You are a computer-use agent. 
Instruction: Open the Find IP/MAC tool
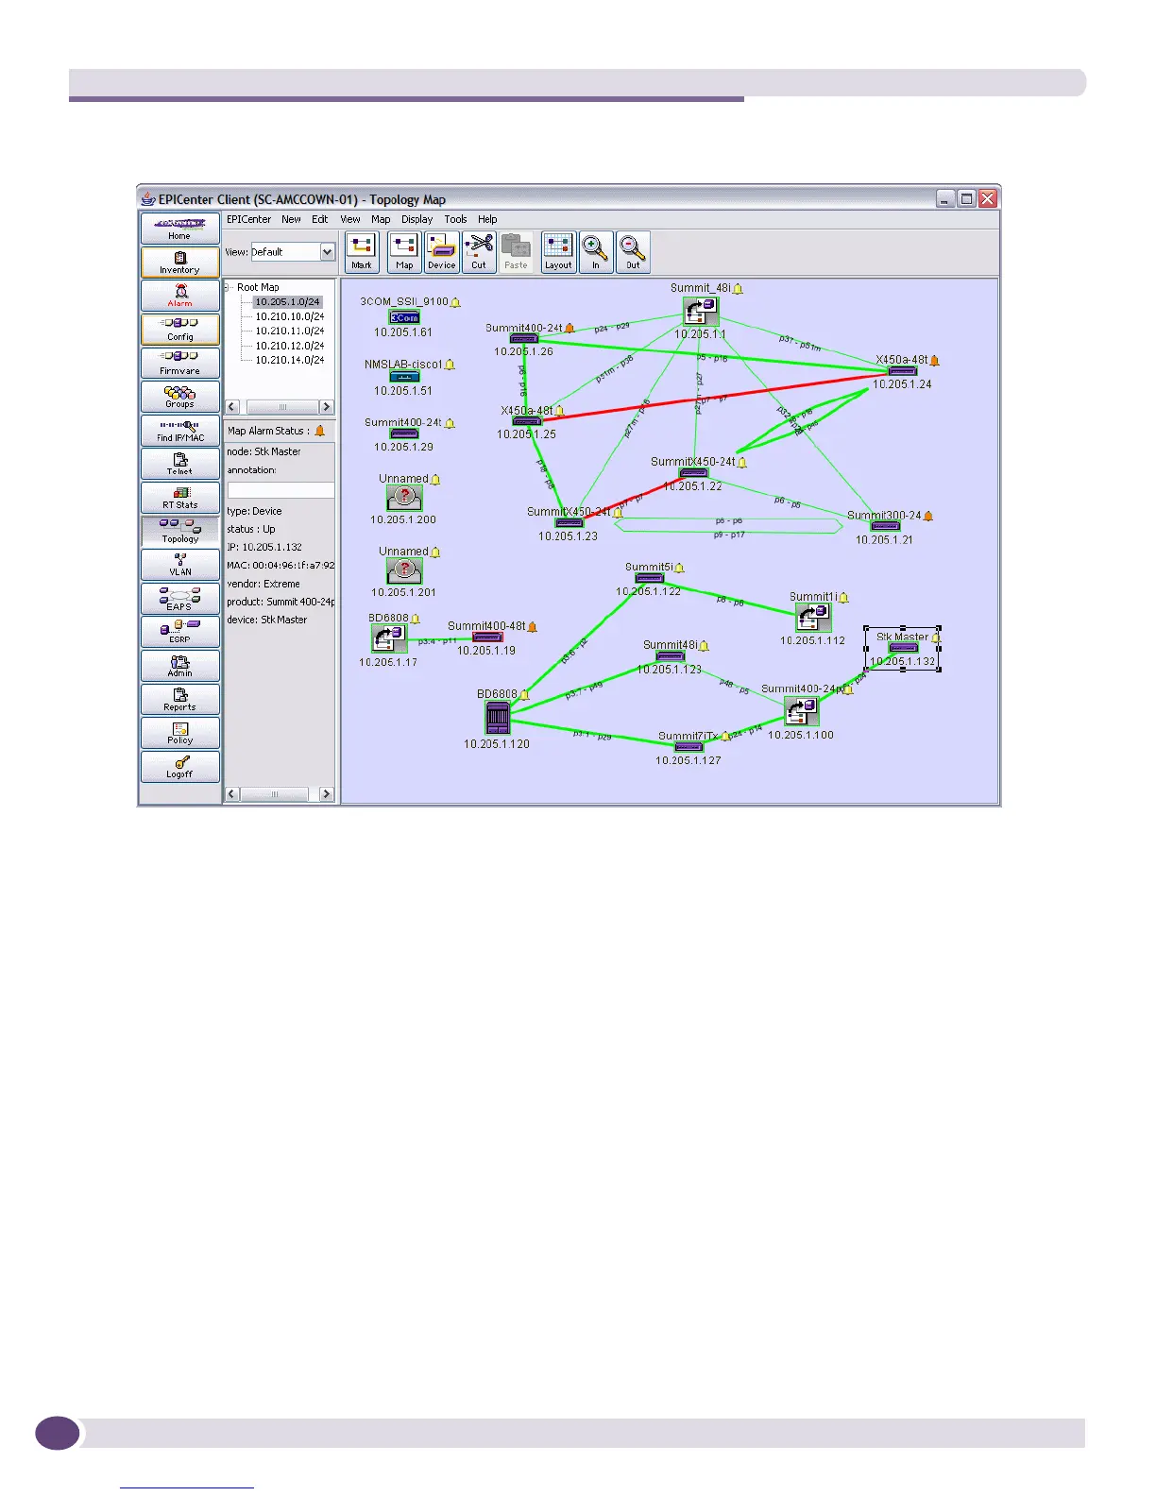[179, 430]
